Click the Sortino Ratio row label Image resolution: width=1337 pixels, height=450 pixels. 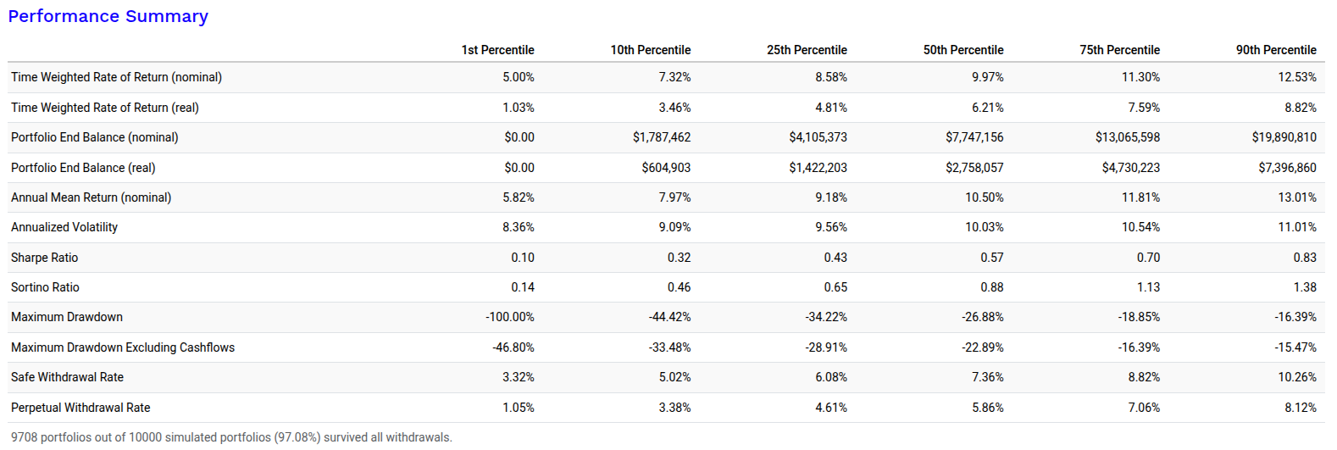coord(45,287)
